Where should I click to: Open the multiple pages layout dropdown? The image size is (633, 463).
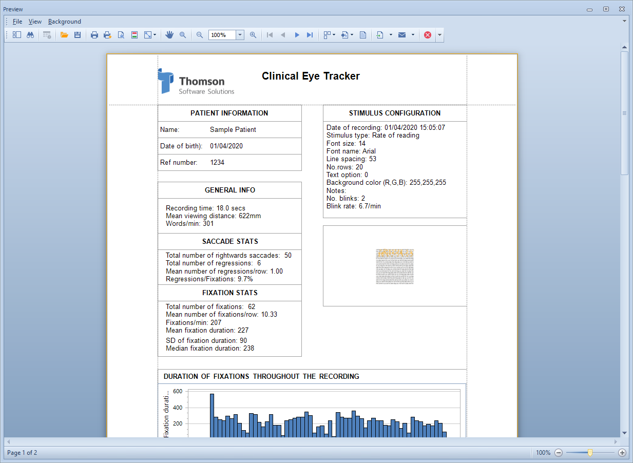coord(329,35)
